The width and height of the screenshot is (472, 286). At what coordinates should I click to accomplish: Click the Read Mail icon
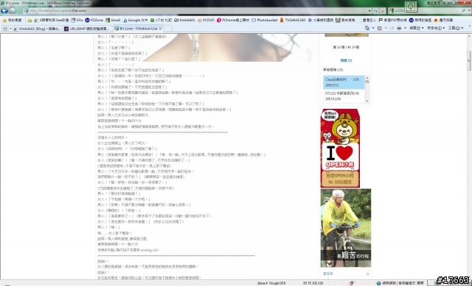tap(392, 28)
